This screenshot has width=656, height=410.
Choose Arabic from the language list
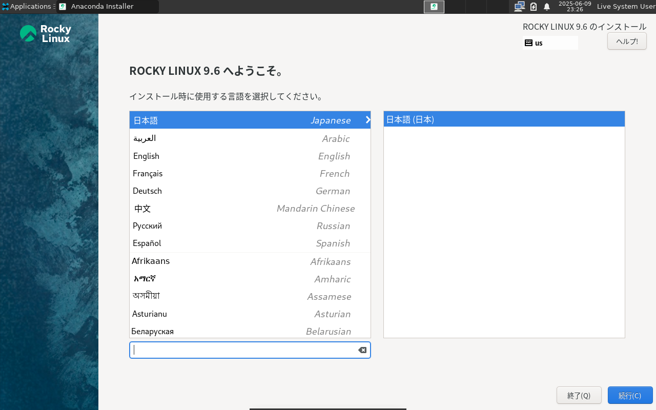pyautogui.click(x=250, y=138)
